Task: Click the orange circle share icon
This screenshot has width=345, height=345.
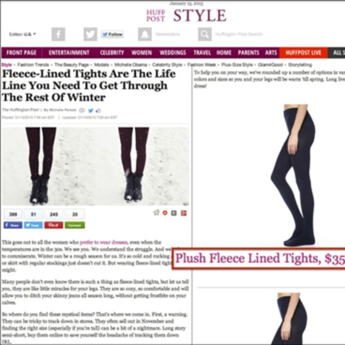Action: click(165, 213)
